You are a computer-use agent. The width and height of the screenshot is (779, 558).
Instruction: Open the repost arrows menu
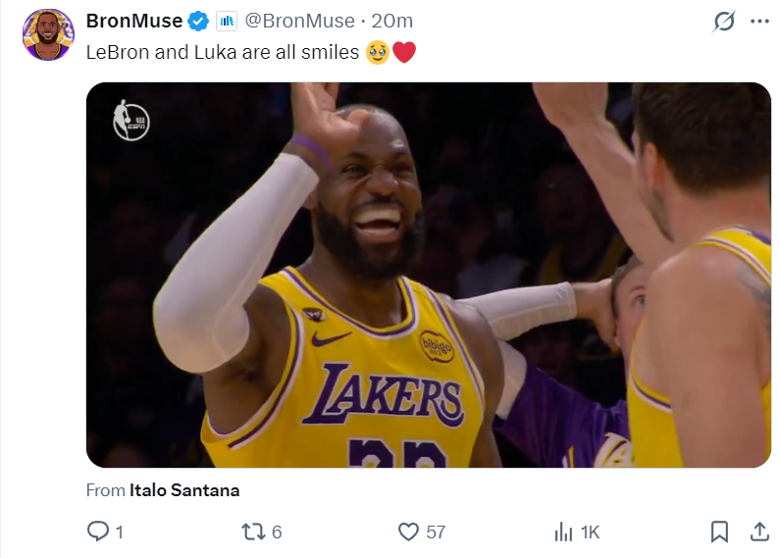253,532
